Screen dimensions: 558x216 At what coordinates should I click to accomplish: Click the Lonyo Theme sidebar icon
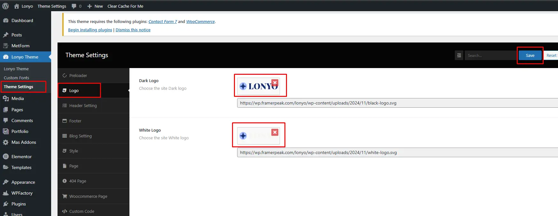pyautogui.click(x=6, y=57)
